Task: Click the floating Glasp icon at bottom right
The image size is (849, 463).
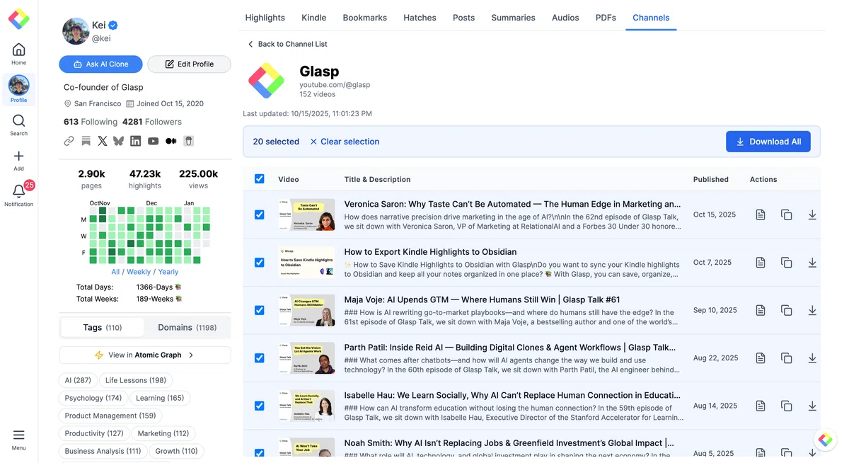Action: point(825,440)
